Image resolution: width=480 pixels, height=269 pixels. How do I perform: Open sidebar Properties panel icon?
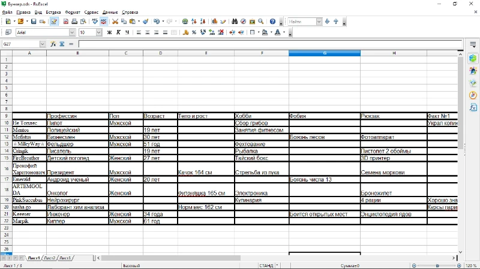(x=473, y=58)
